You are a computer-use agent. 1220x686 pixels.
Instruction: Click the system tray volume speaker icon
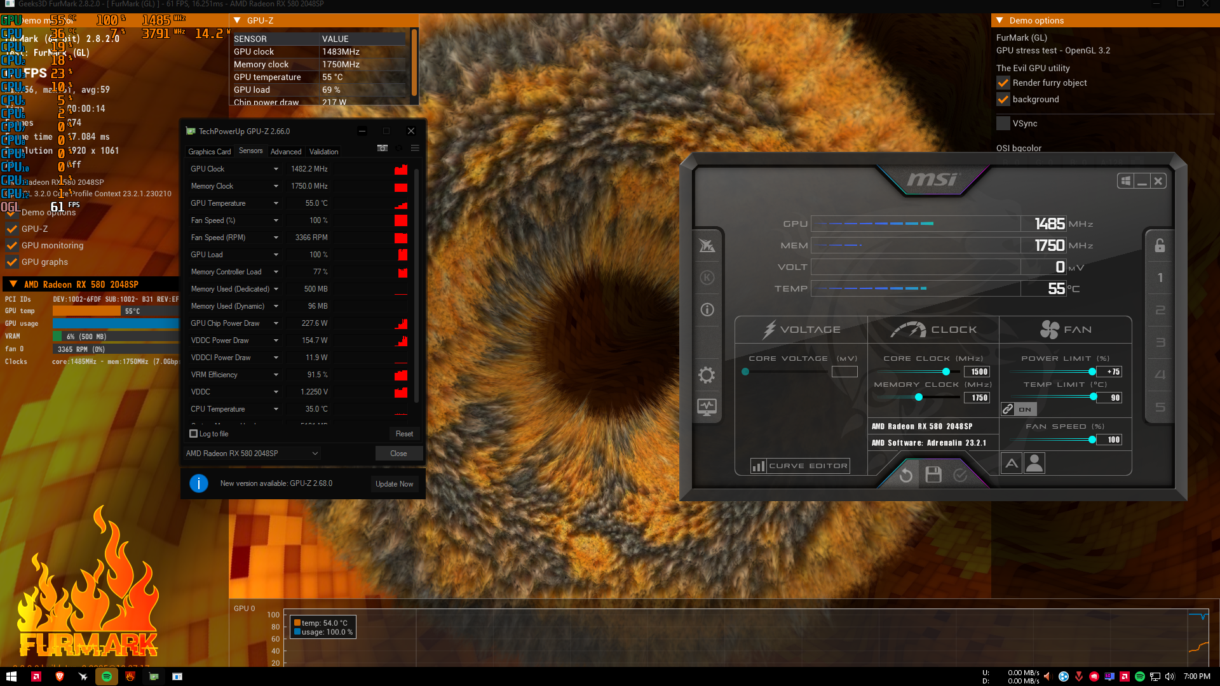tap(1170, 676)
